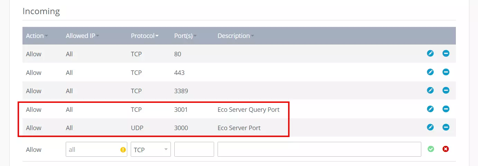Edit the port 80 rule
478x166 pixels.
(430, 53)
